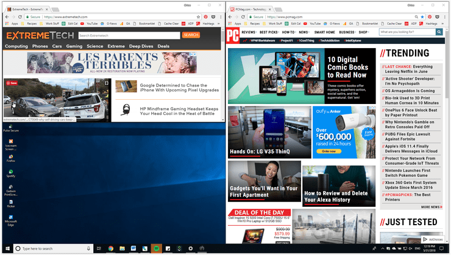Image resolution: width=451 pixels, height=255 pixels.
Task: Click the Cortana microphone icon
Action: tap(88, 248)
